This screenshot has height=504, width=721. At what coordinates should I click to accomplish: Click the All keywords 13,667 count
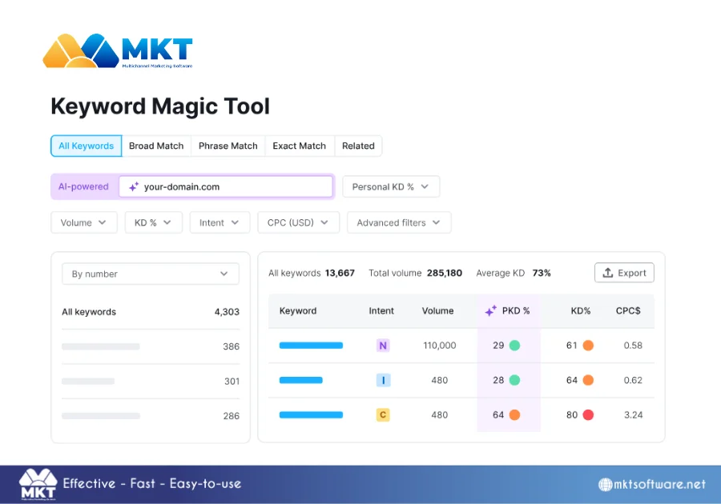click(340, 273)
